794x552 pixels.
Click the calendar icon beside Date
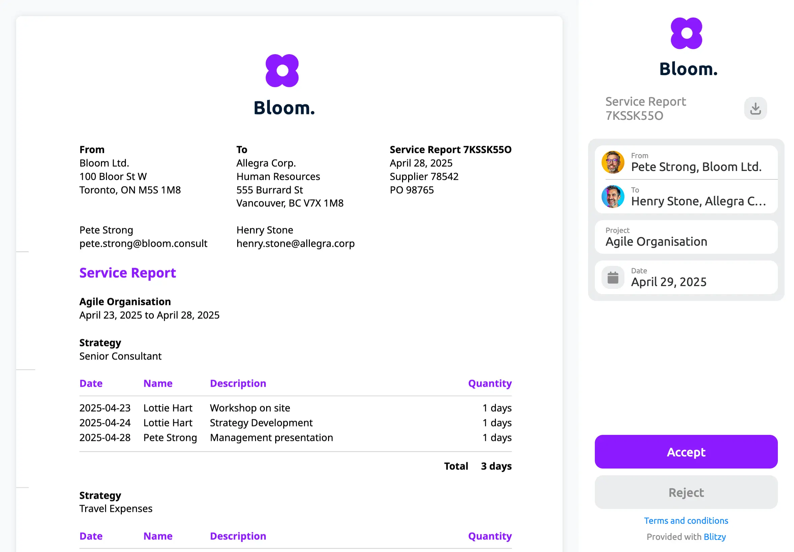(613, 277)
